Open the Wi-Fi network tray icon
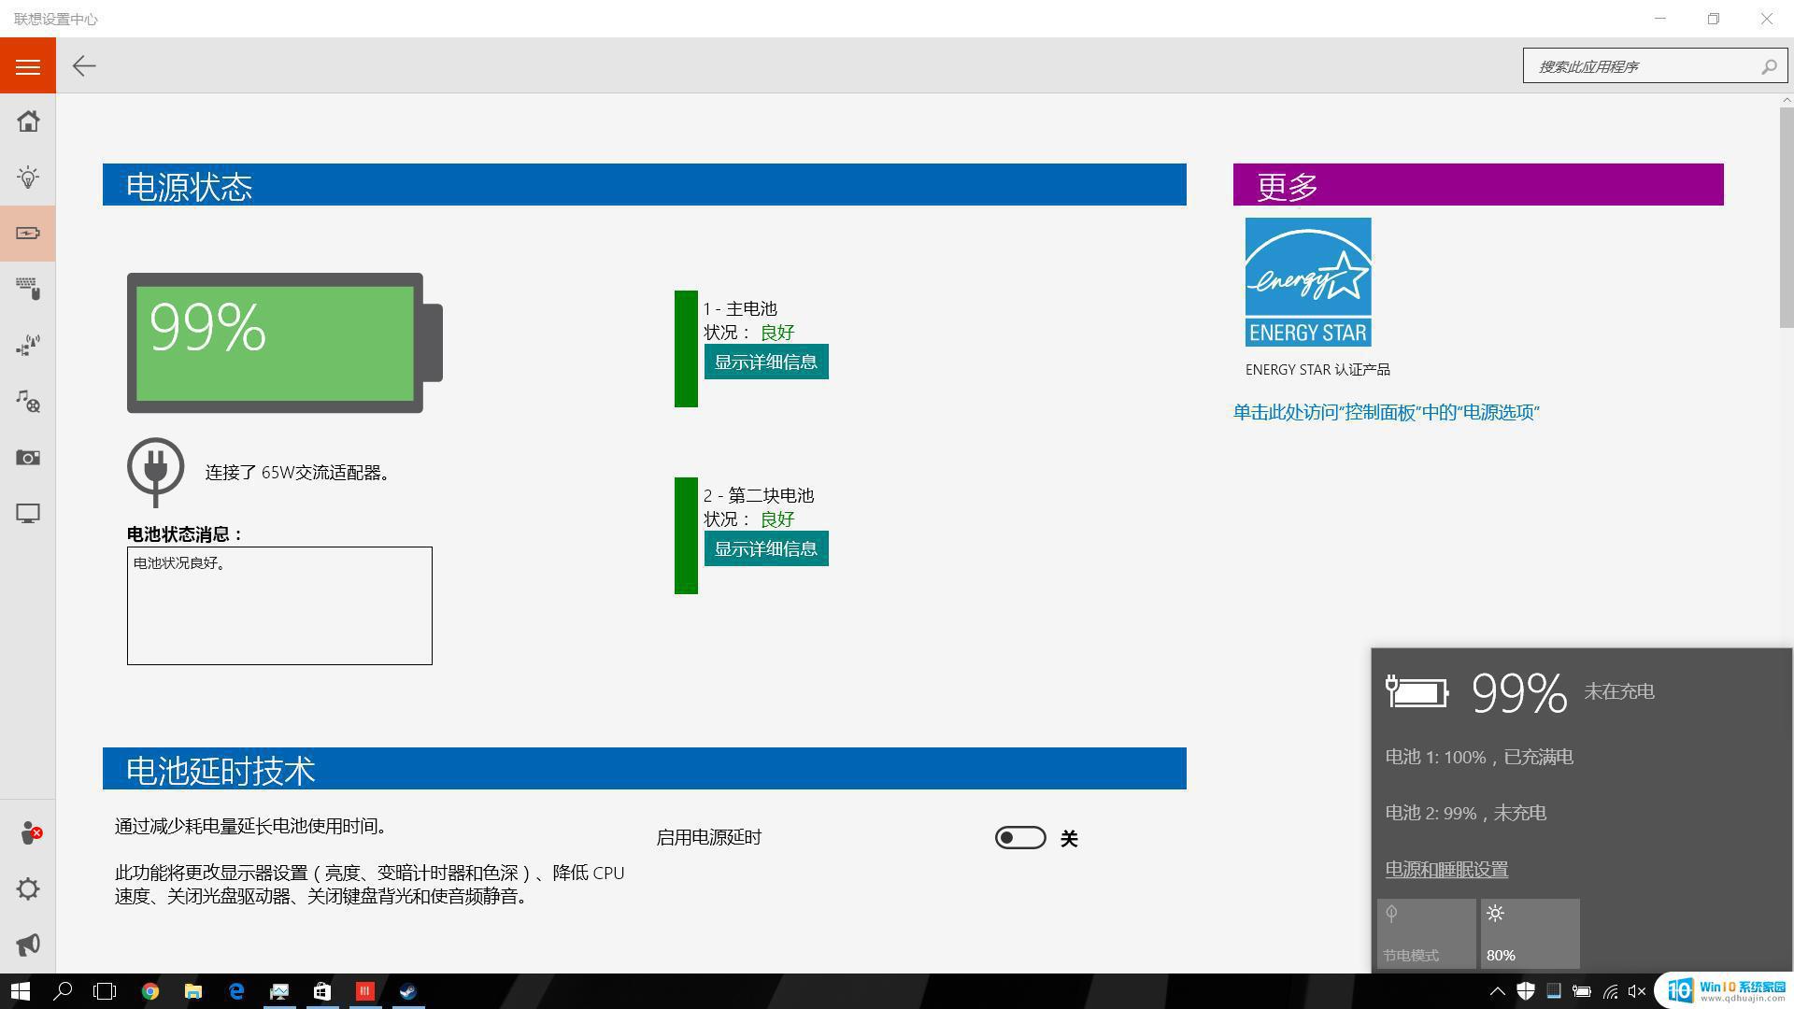 pyautogui.click(x=1610, y=991)
